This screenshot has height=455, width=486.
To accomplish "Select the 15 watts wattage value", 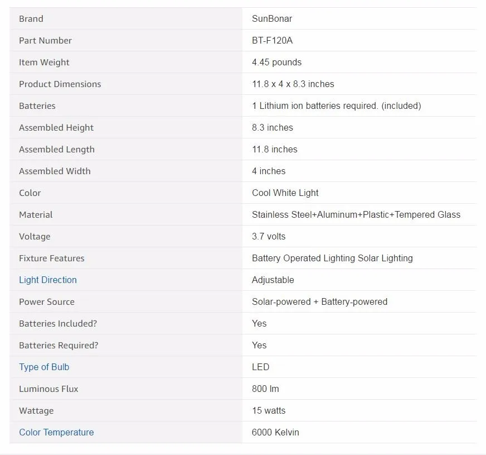I will coord(269,410).
